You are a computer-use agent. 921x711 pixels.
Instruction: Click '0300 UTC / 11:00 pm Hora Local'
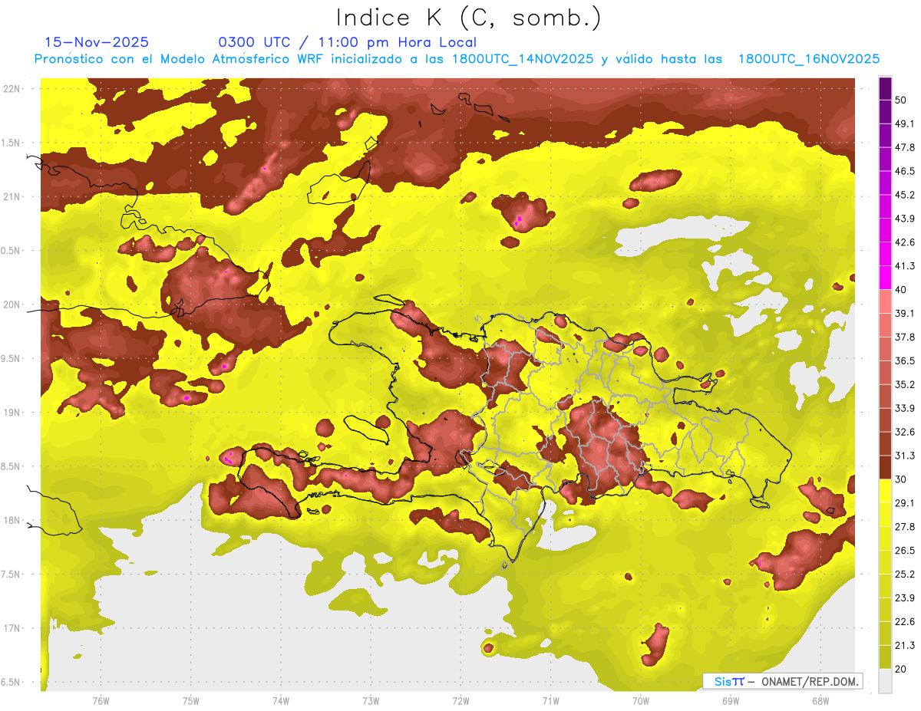pyautogui.click(x=348, y=42)
